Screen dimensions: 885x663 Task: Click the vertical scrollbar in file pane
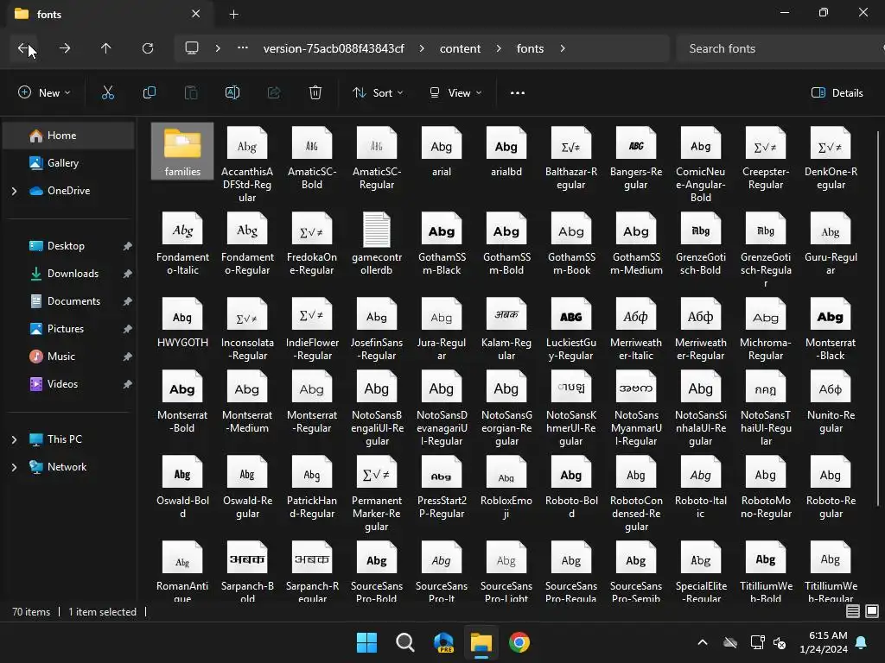878,319
